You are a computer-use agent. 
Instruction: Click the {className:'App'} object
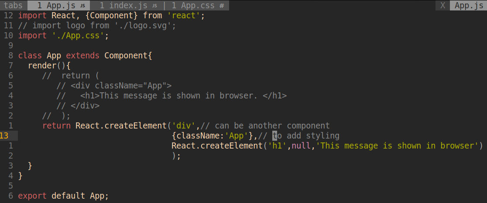pyautogui.click(x=213, y=136)
